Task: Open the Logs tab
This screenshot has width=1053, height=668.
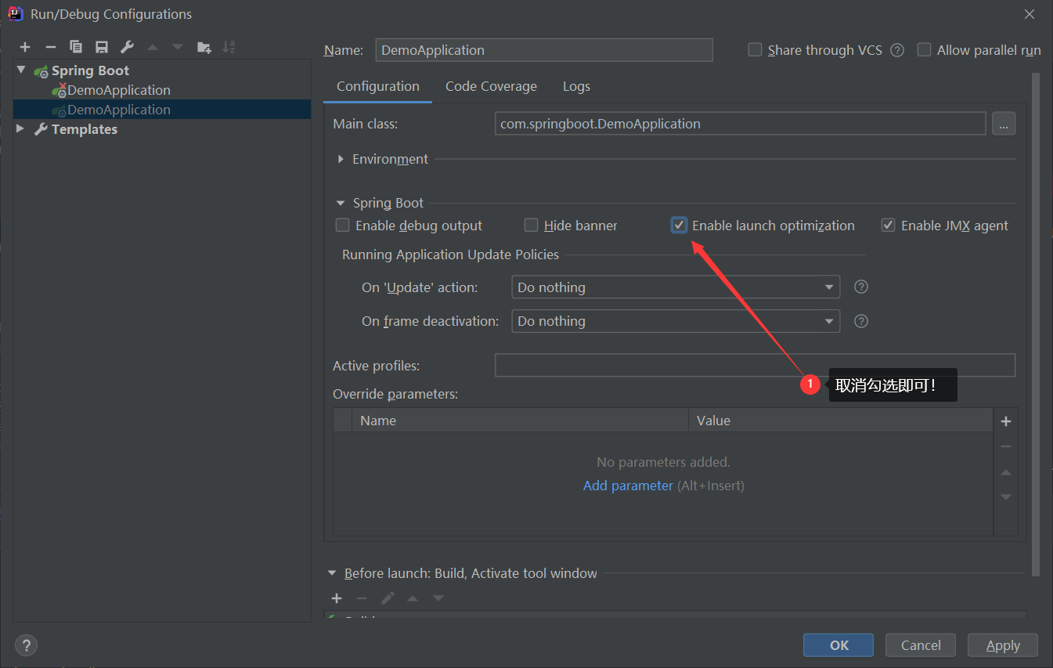Action: 576,86
